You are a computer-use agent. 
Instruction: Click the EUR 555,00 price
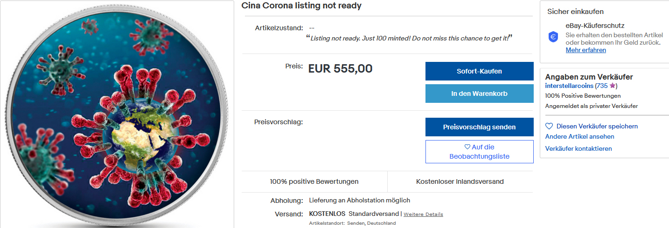340,69
